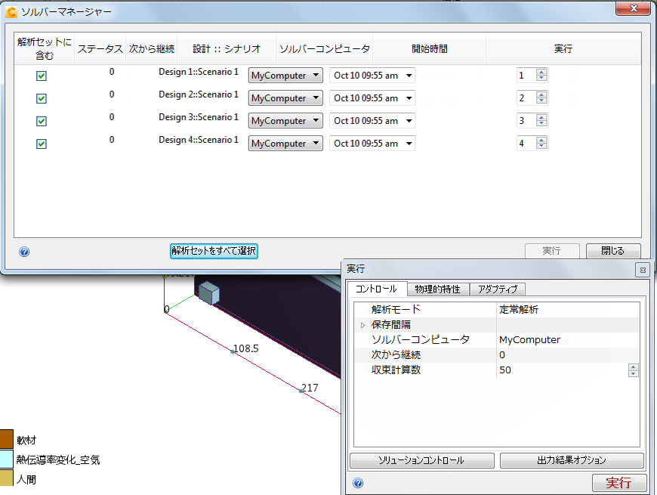
Task: Click the help icon in the Solver Manager dialog
Action: click(23, 252)
